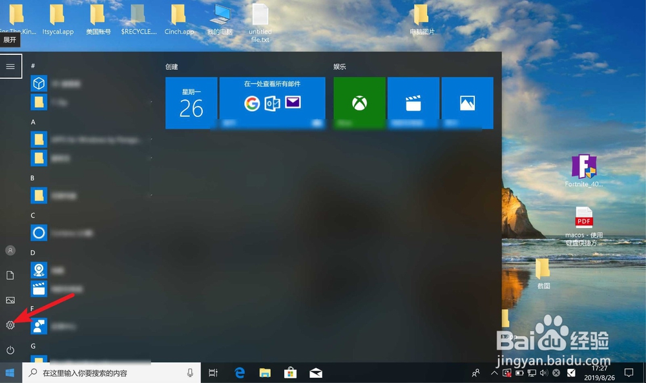Viewport: 646px width, 383px height.
Task: Start voice search with the microphone icon
Action: pos(191,373)
